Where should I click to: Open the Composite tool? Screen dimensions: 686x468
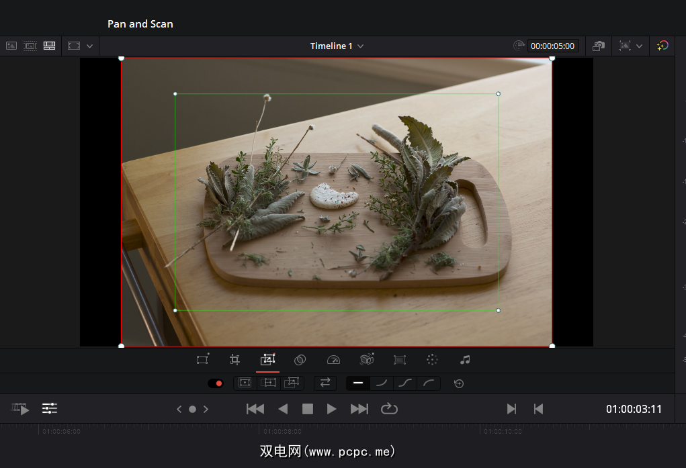point(300,360)
